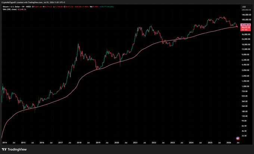Click the 140,000.00 price axis label

[x=246, y=15]
